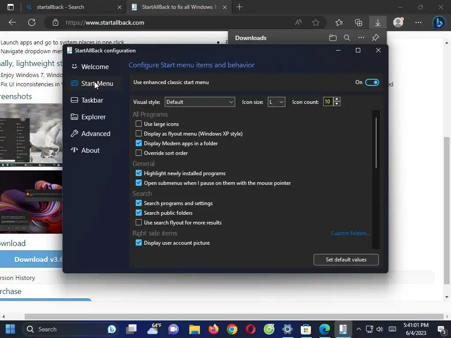Open the Version History link on webpage

point(18,278)
